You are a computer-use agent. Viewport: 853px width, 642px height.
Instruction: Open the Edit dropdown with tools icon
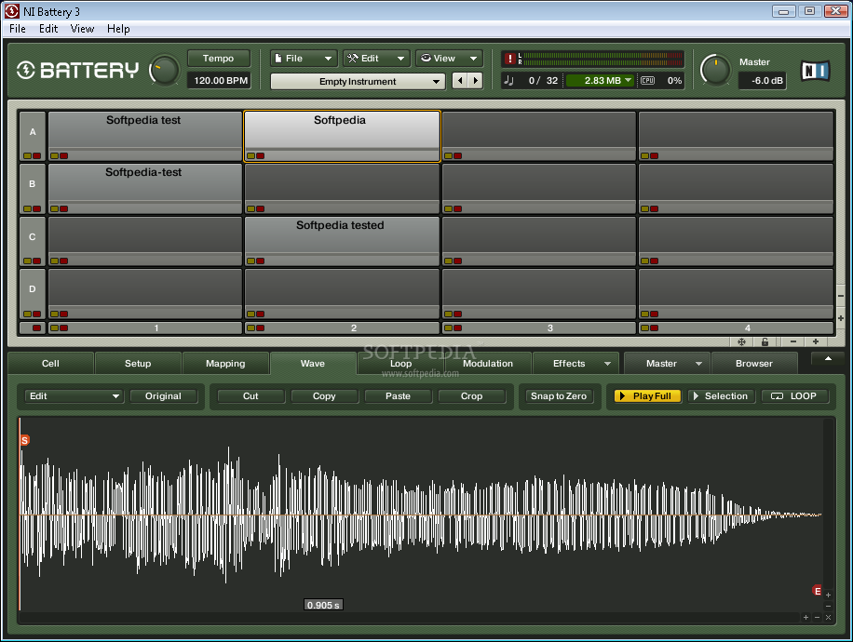click(x=376, y=59)
